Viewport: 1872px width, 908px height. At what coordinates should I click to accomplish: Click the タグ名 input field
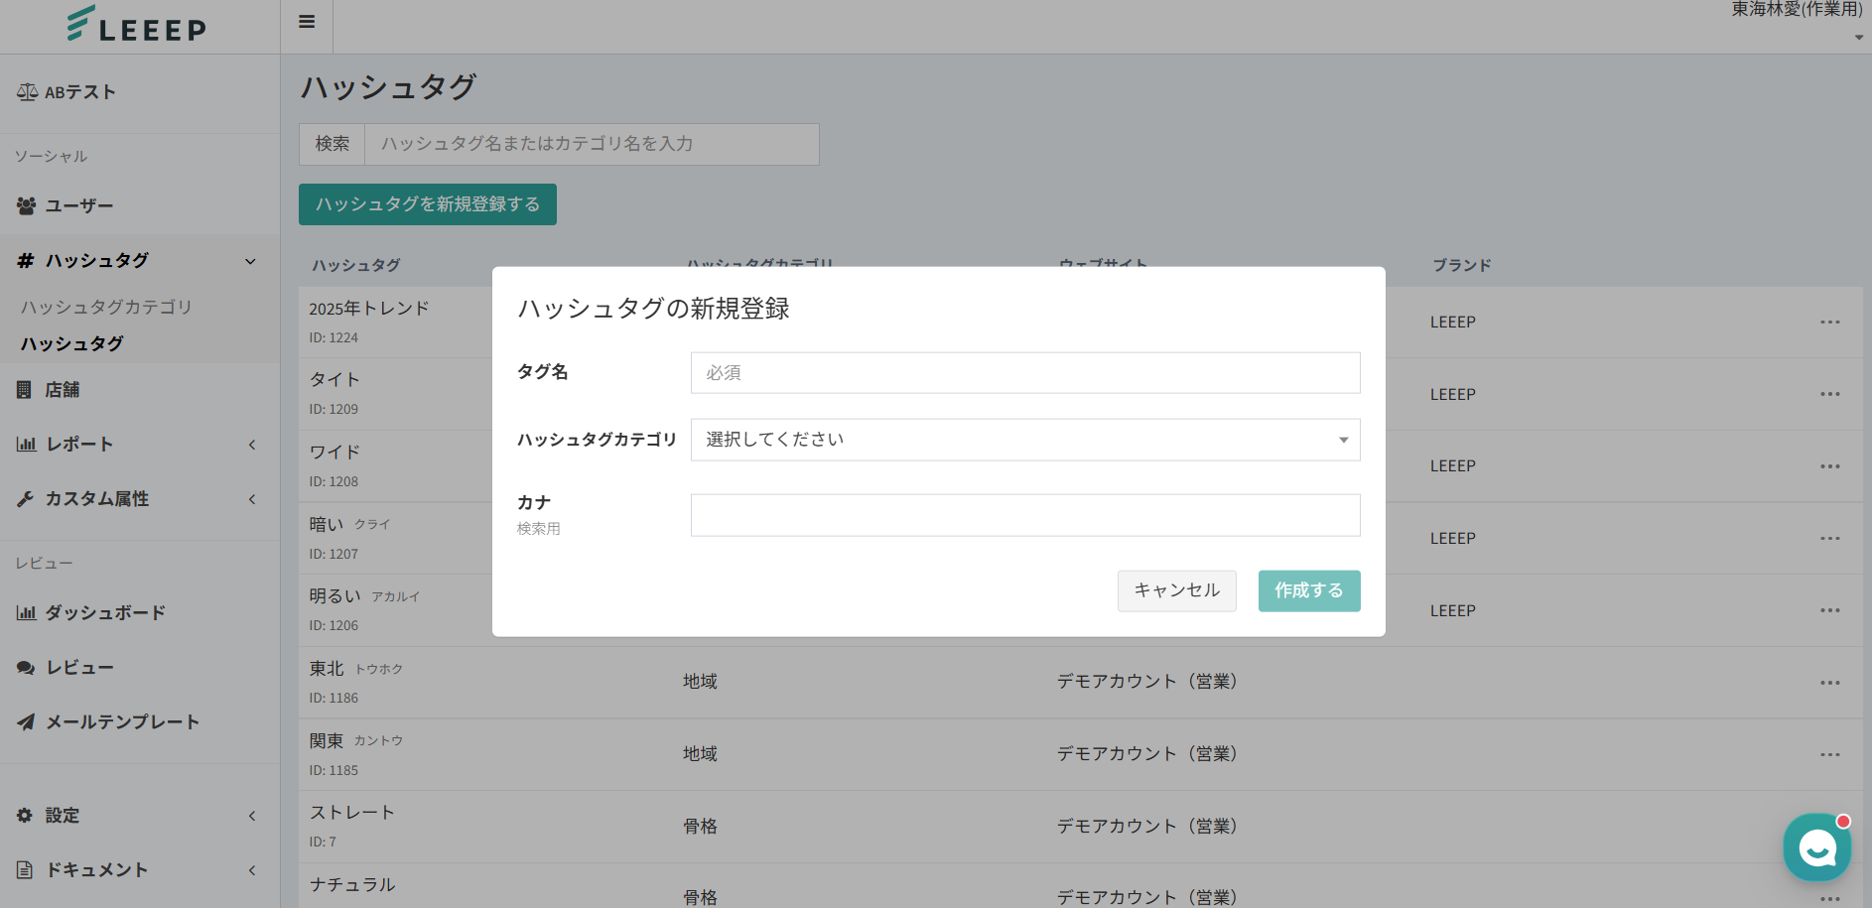1024,373
